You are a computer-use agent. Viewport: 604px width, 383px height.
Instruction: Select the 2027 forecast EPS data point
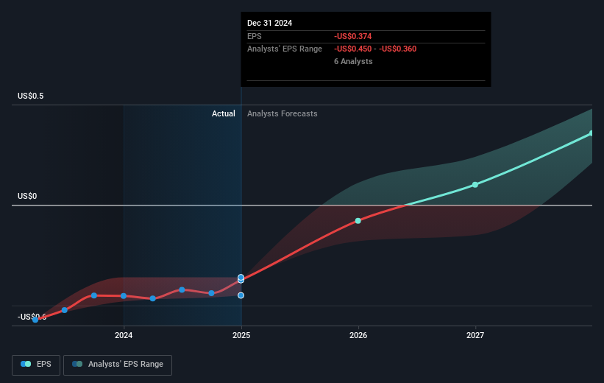tap(475, 185)
